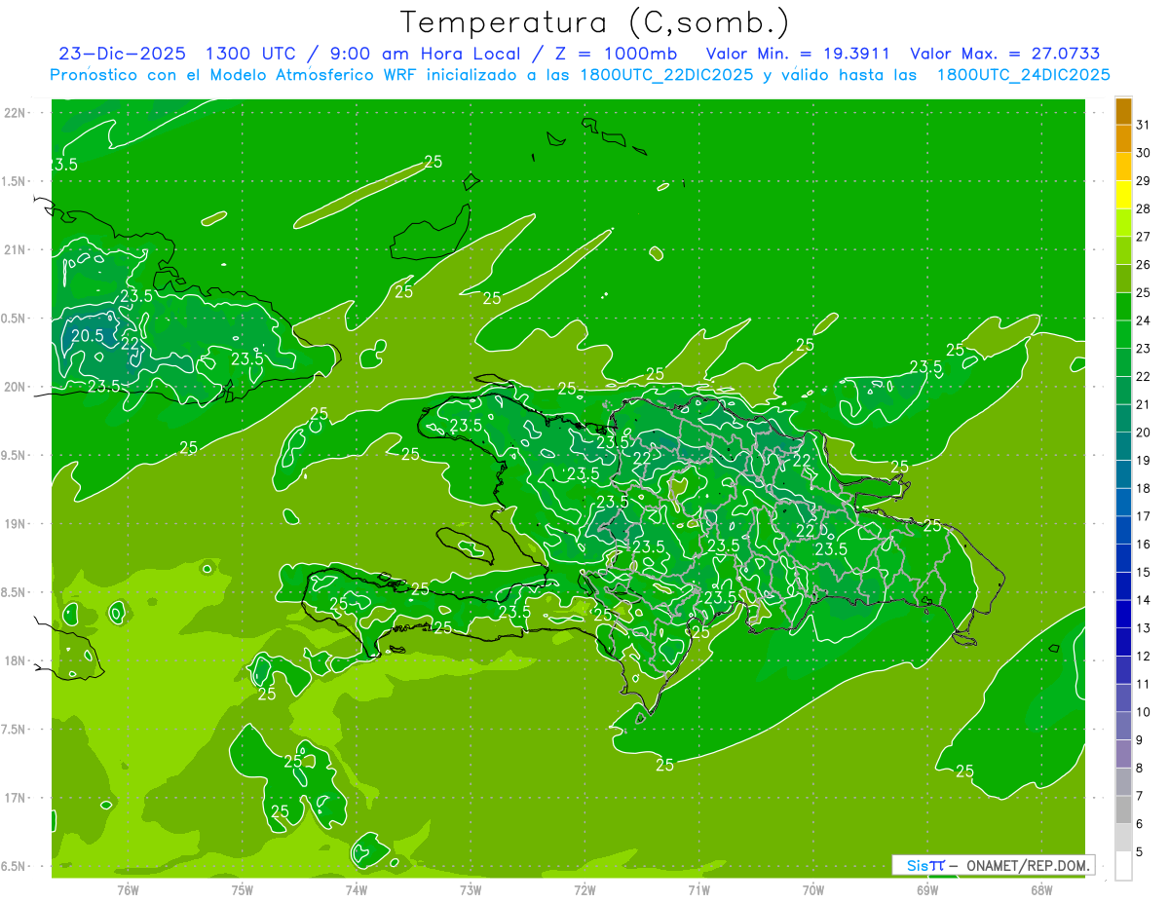Pick the blue colorbar band between 15 and 16
The width and height of the screenshot is (1169, 903).
click(1123, 559)
